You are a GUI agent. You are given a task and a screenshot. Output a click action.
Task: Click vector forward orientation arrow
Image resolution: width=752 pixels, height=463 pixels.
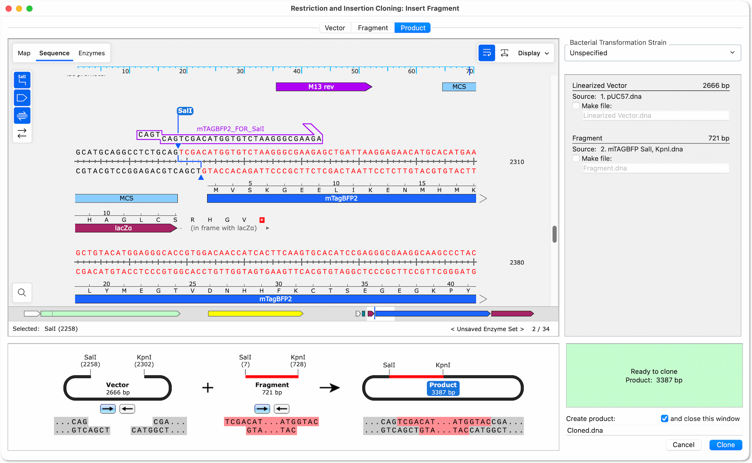tap(108, 409)
